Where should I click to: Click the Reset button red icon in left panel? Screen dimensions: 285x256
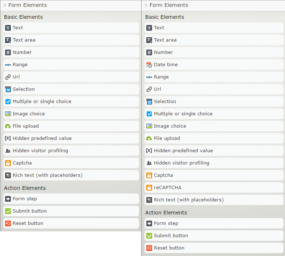8,223
